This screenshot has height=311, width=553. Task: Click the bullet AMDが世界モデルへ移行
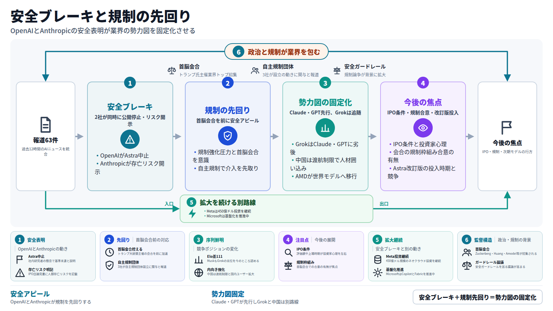coord(324,176)
